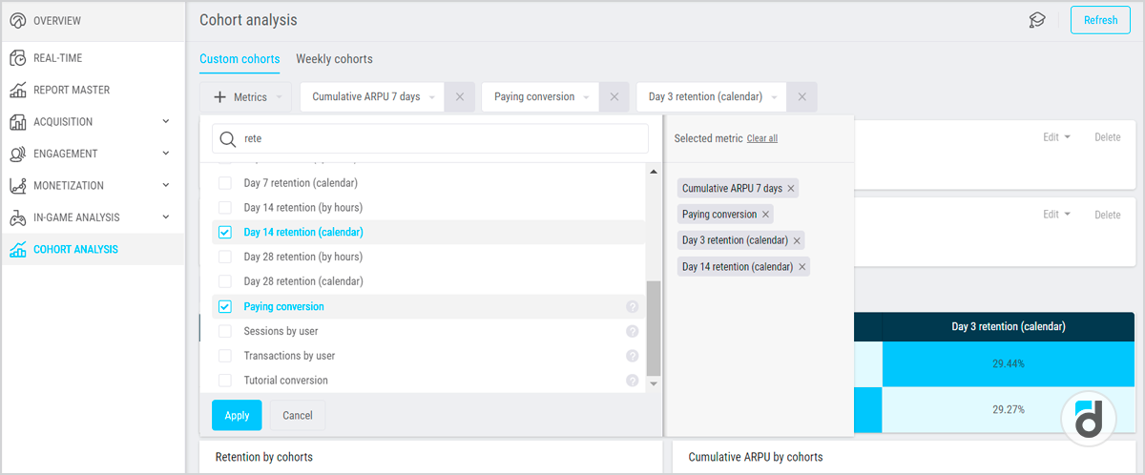Viewport: 1145px width, 475px height.
Task: Check the Sessions by user checkbox
Action: tap(225, 332)
